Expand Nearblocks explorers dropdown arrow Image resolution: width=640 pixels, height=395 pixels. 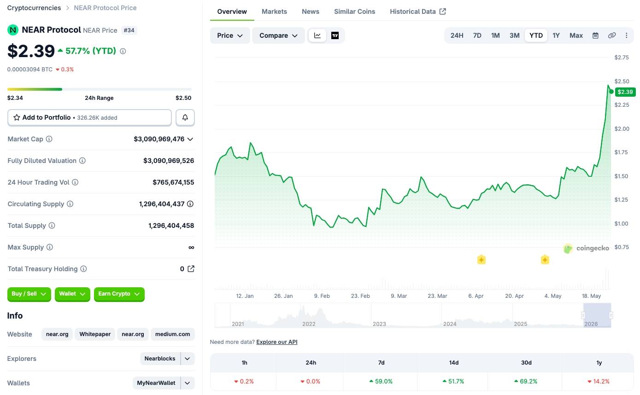pos(188,359)
